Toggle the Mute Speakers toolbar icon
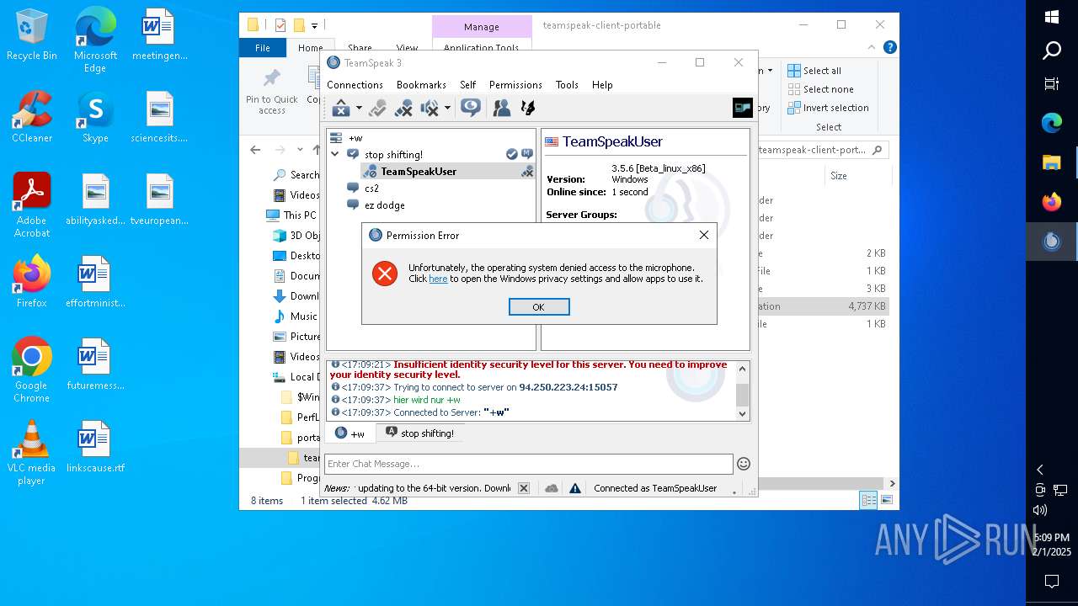This screenshot has height=606, width=1078. coord(430,108)
